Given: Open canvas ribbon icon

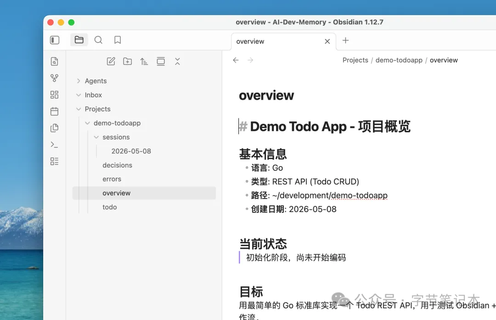Looking at the screenshot, I should (x=54, y=95).
